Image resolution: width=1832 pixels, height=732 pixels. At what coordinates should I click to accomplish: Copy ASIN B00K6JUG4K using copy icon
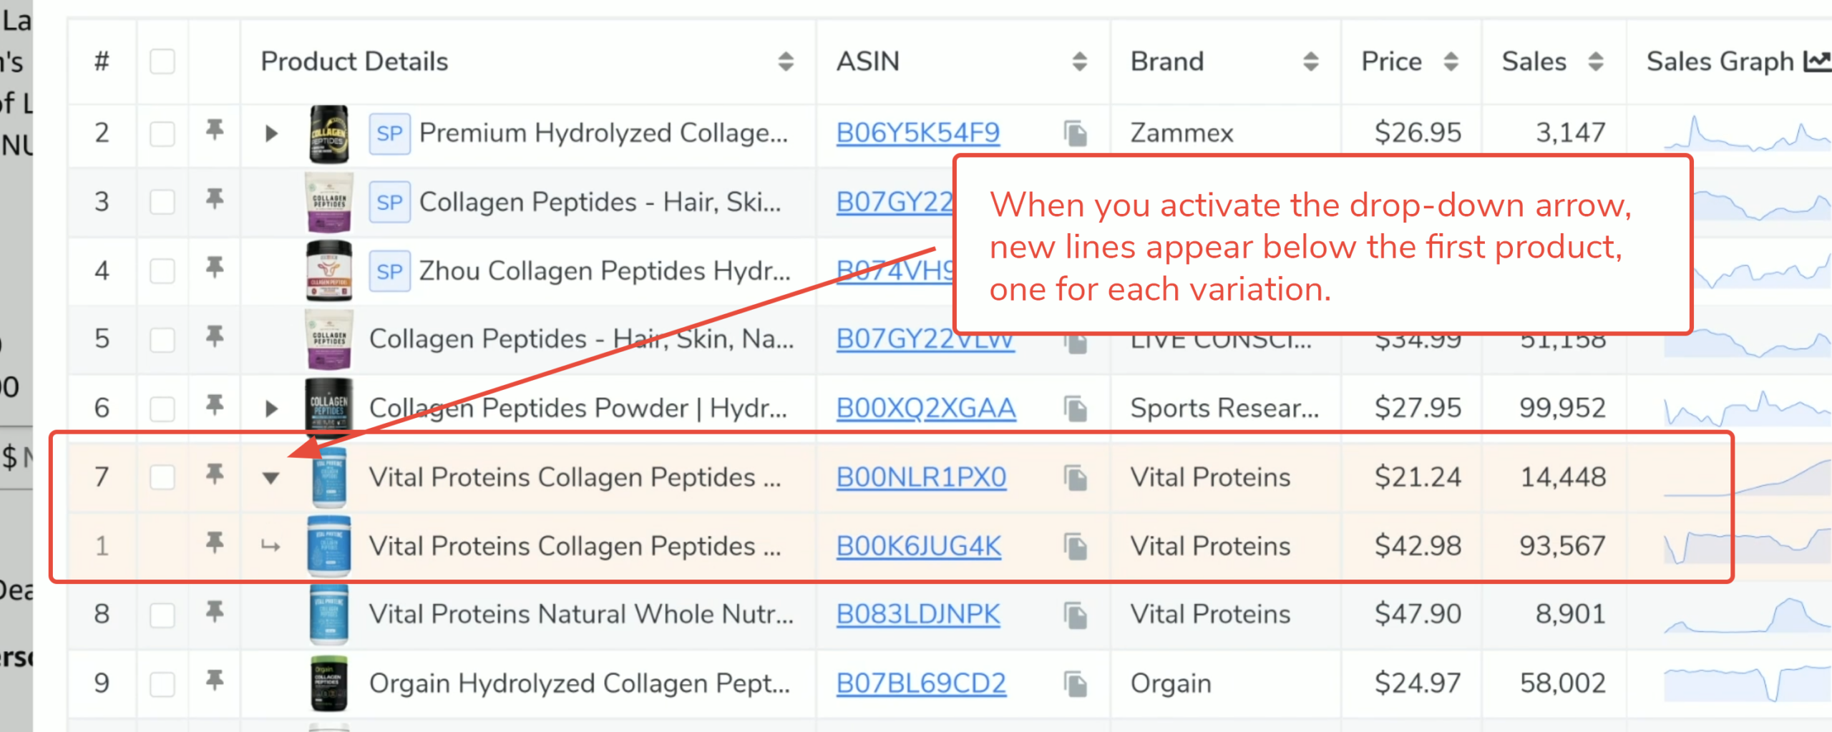[x=1075, y=547]
